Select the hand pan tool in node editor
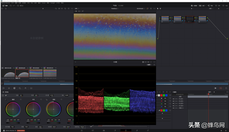This screenshot has height=132, width=229. pyautogui.click(x=160, y=9)
